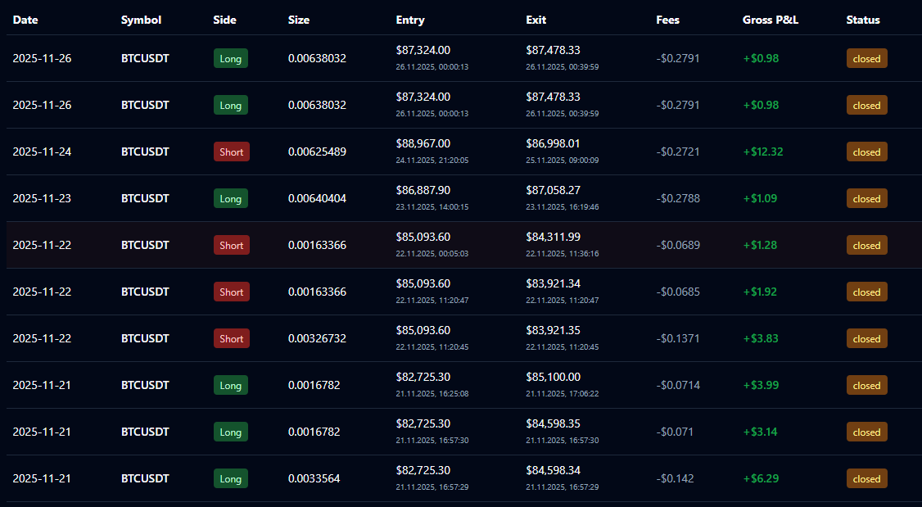The image size is (922, 507).
Task: Sort by the Entry column header
Action: point(409,20)
